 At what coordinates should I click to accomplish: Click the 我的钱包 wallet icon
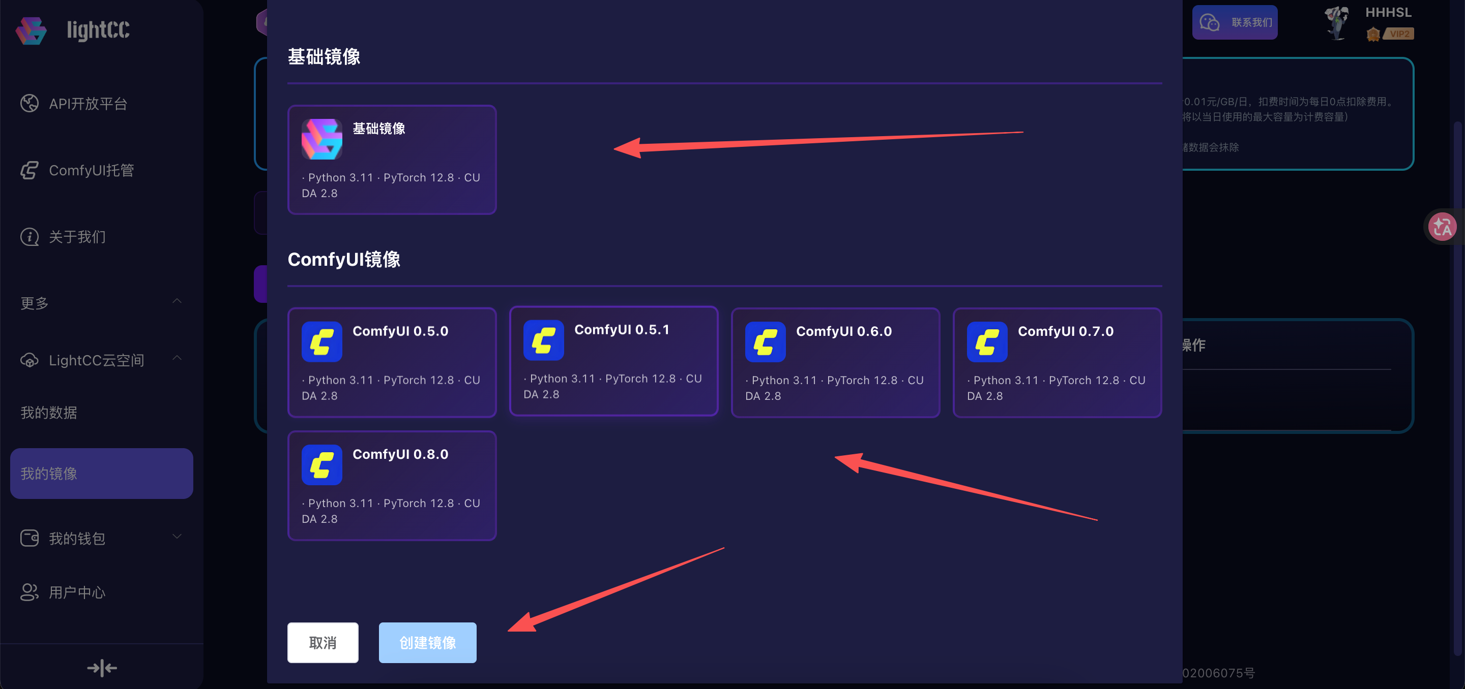pos(30,538)
